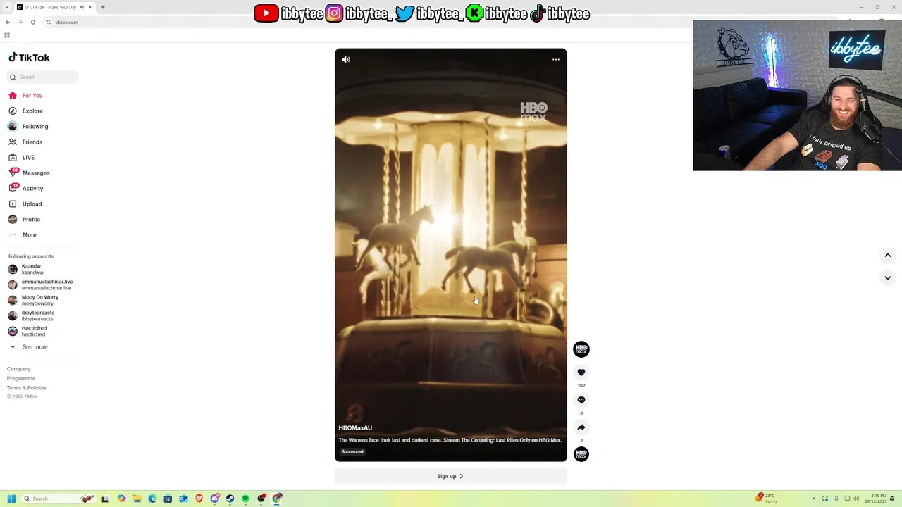Open the browser tab search dropdown arrow

7,7
